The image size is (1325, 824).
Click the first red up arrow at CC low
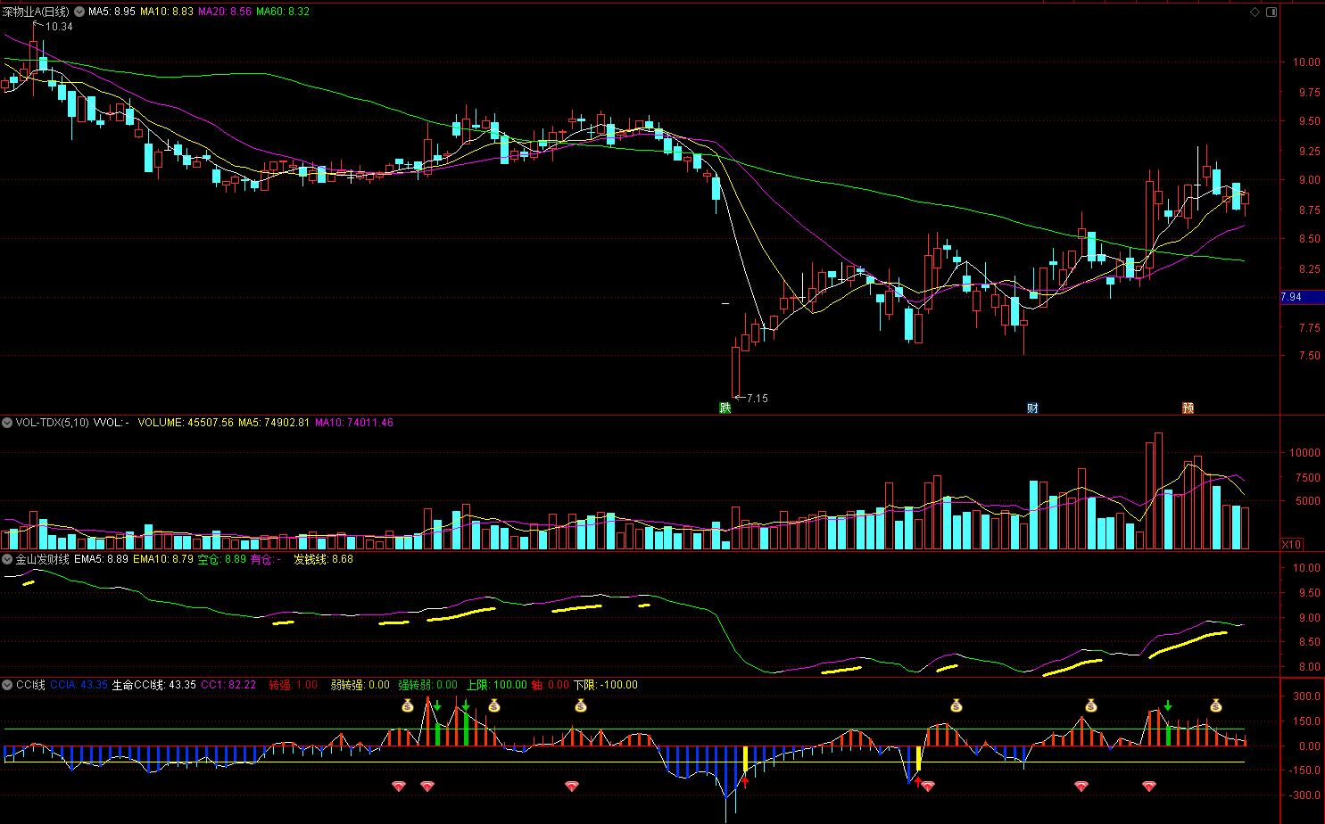coord(745,782)
